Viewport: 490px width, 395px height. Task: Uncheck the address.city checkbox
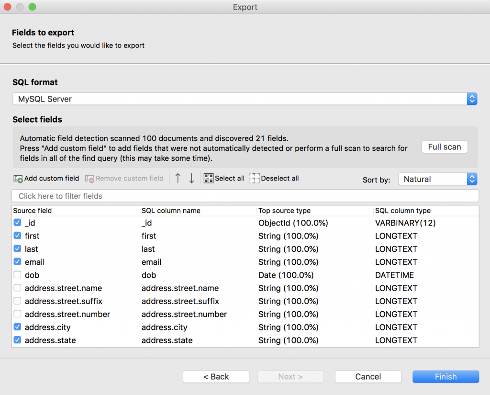point(18,327)
